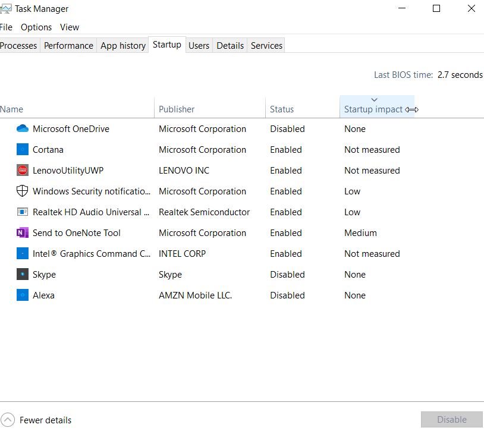484x434 pixels.
Task: Select Intel Graphics Command row name
Action: pos(92,254)
